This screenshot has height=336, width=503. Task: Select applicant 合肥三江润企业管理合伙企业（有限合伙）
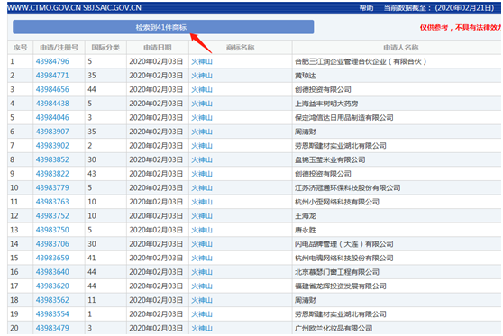(x=361, y=61)
